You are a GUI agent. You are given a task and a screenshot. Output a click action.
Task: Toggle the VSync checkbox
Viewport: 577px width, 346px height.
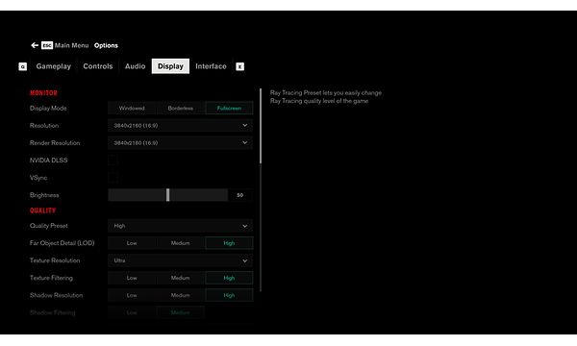[x=113, y=178]
